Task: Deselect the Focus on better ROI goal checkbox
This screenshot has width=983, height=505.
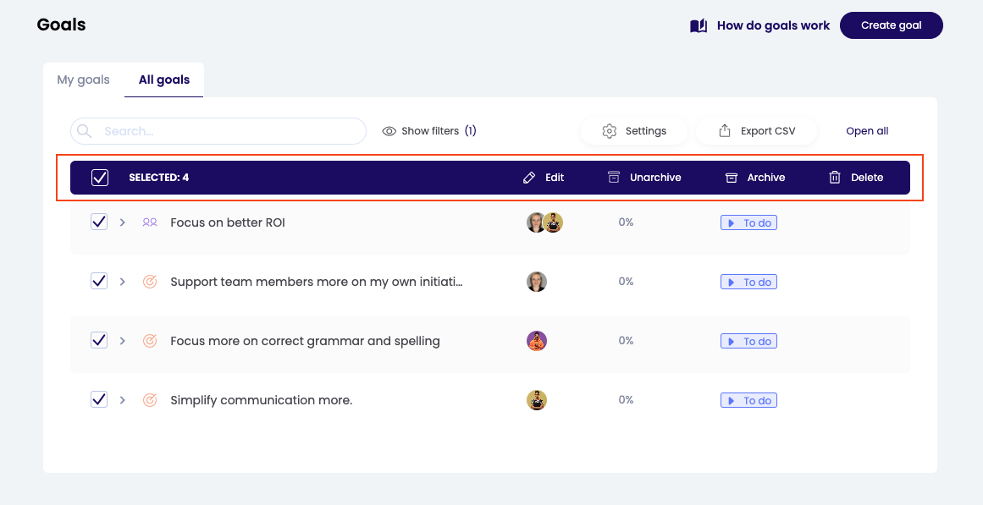Action: (99, 222)
